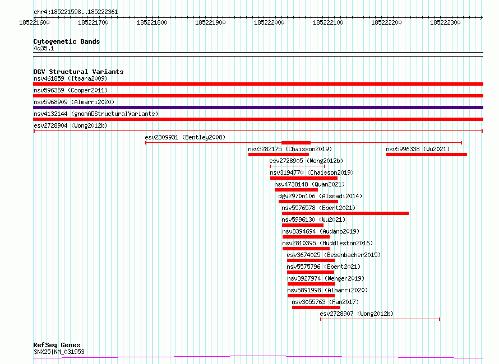Click nsv3927974 (Wenger2019) variant label
Screen dimensions: 499x364
click(326, 278)
